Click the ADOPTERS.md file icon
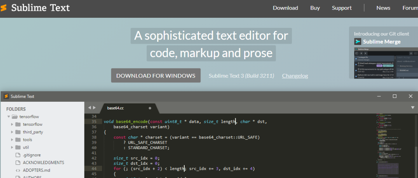 [x=18, y=170]
